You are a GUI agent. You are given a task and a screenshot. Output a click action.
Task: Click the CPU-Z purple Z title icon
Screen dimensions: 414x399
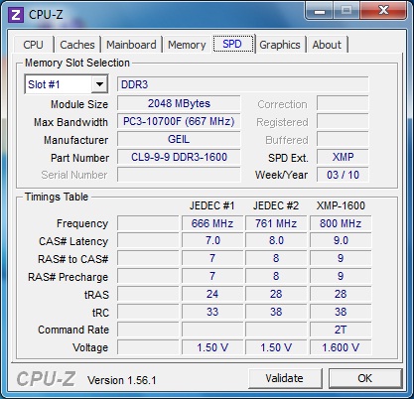point(15,15)
